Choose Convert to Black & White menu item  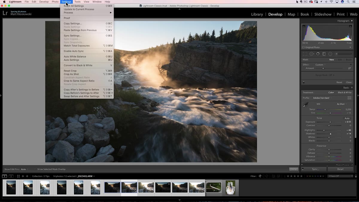point(87,65)
